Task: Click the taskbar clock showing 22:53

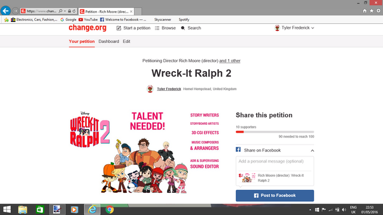Action: point(369,210)
